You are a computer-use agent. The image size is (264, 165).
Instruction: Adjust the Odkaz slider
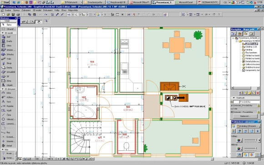point(250,140)
